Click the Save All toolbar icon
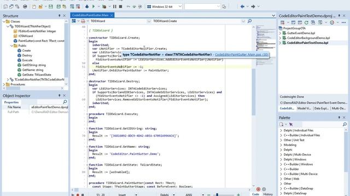Screen dimensions: 350x196 59,7
